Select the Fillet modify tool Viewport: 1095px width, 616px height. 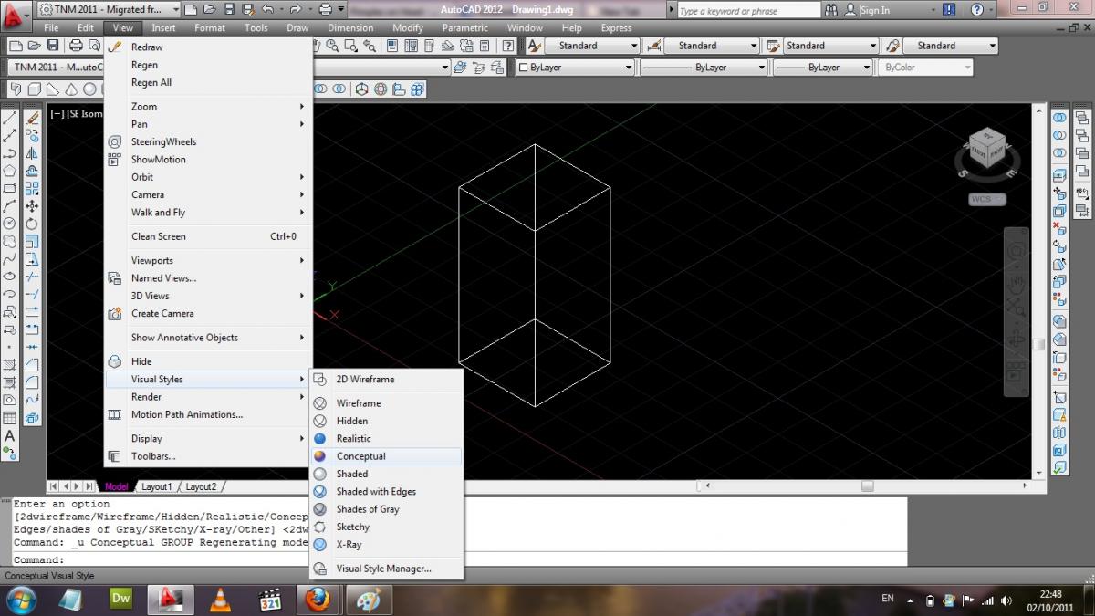pyautogui.click(x=32, y=382)
